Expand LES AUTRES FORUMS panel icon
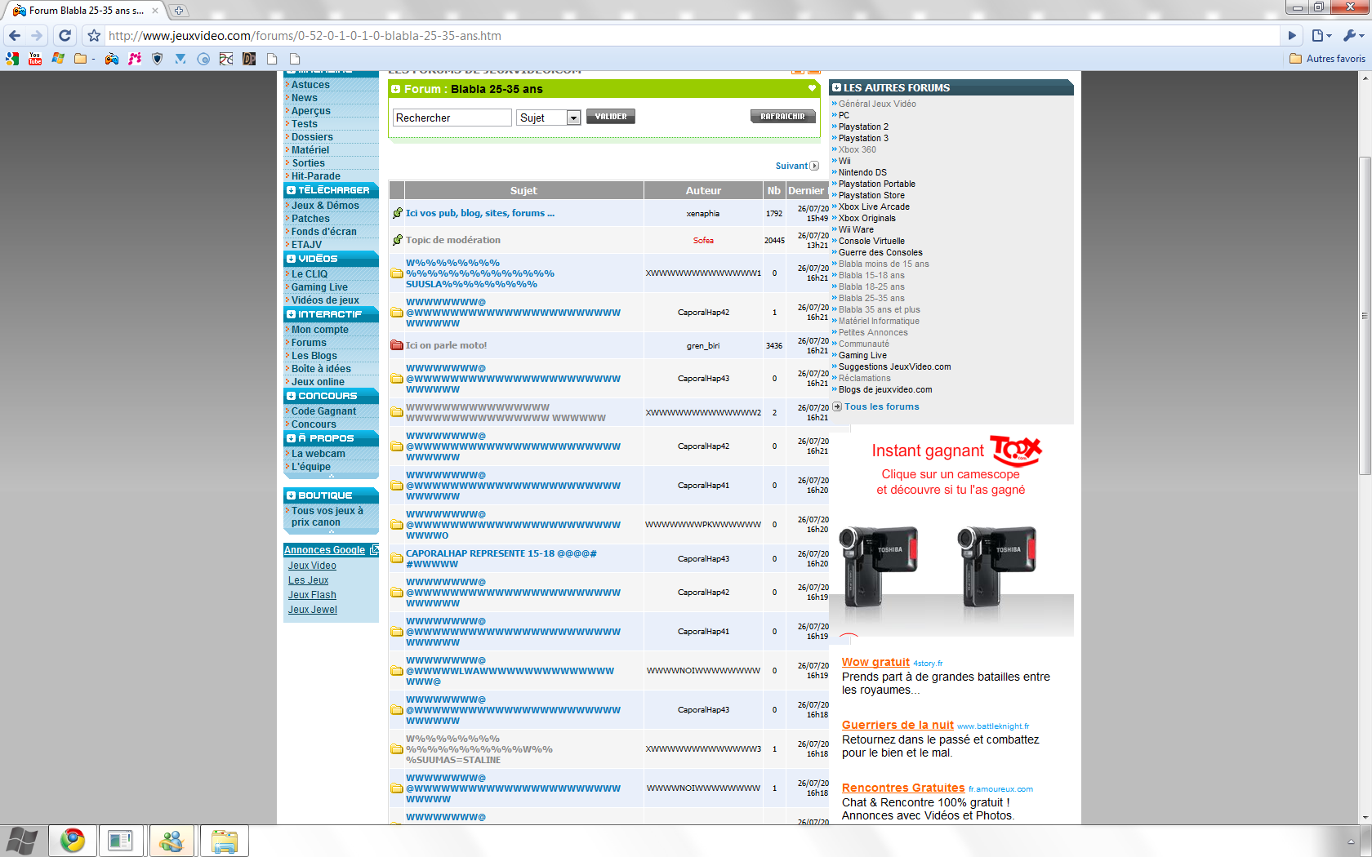 pyautogui.click(x=836, y=87)
